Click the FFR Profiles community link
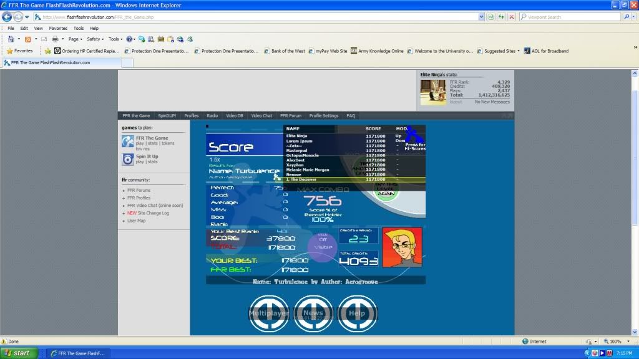 pyautogui.click(x=139, y=198)
